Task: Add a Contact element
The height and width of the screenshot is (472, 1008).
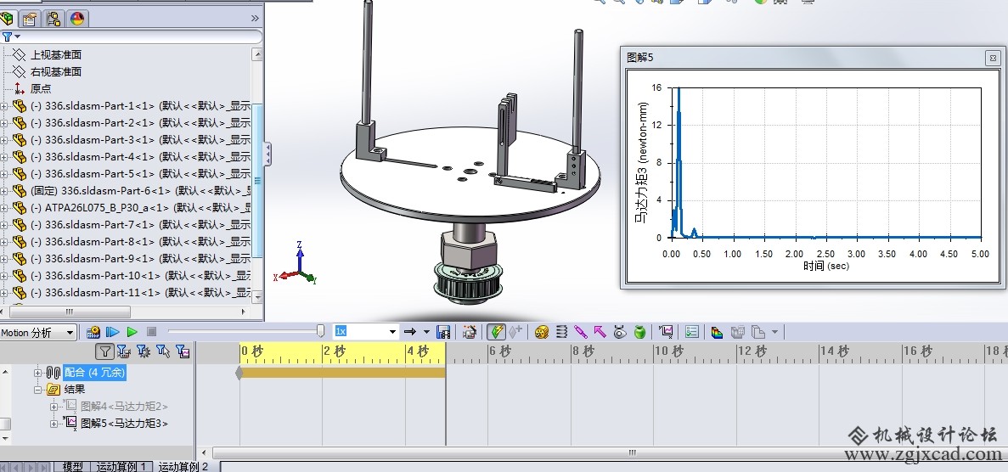Action: click(620, 332)
